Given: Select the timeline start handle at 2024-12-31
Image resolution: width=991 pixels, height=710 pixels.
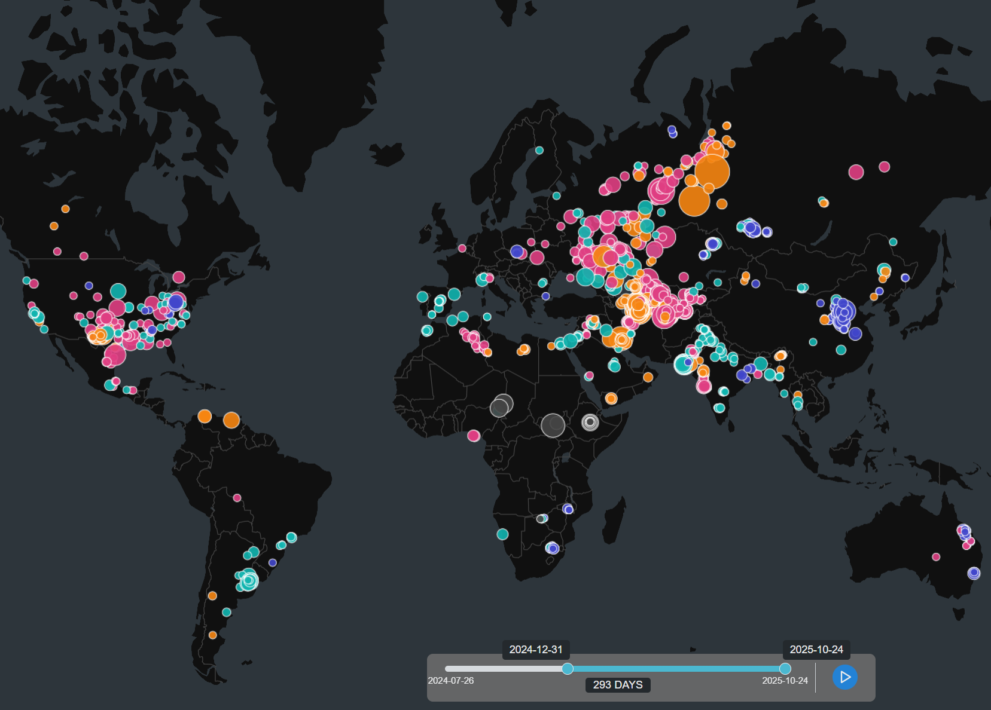Looking at the screenshot, I should (x=568, y=669).
